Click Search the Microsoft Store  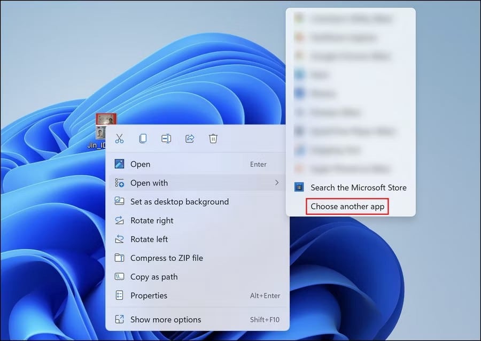point(359,187)
